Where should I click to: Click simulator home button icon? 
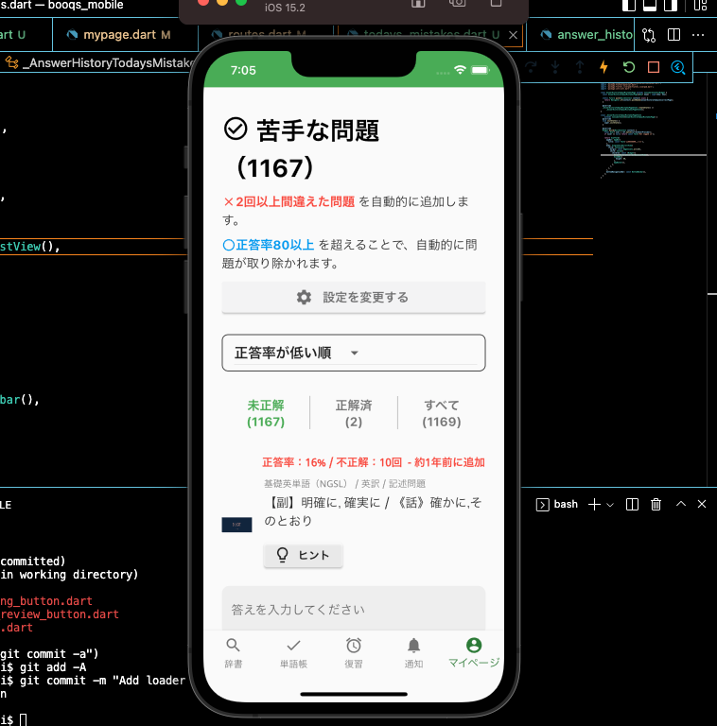click(418, 4)
